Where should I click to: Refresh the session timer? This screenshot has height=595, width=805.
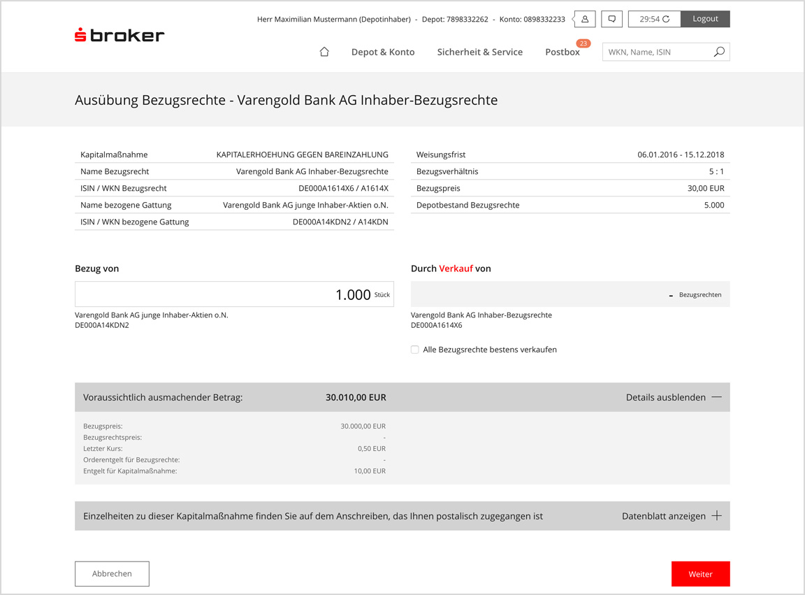pyautogui.click(x=665, y=19)
